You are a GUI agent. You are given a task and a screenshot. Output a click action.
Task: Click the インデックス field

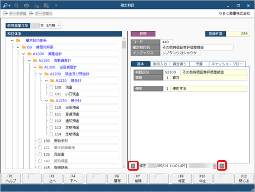click(180, 53)
